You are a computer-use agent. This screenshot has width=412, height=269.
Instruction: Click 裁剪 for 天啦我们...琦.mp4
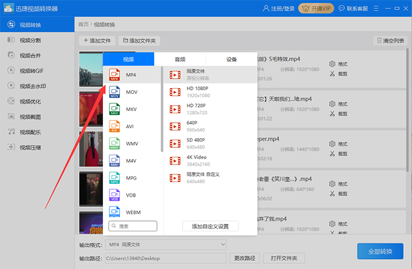click(338, 114)
